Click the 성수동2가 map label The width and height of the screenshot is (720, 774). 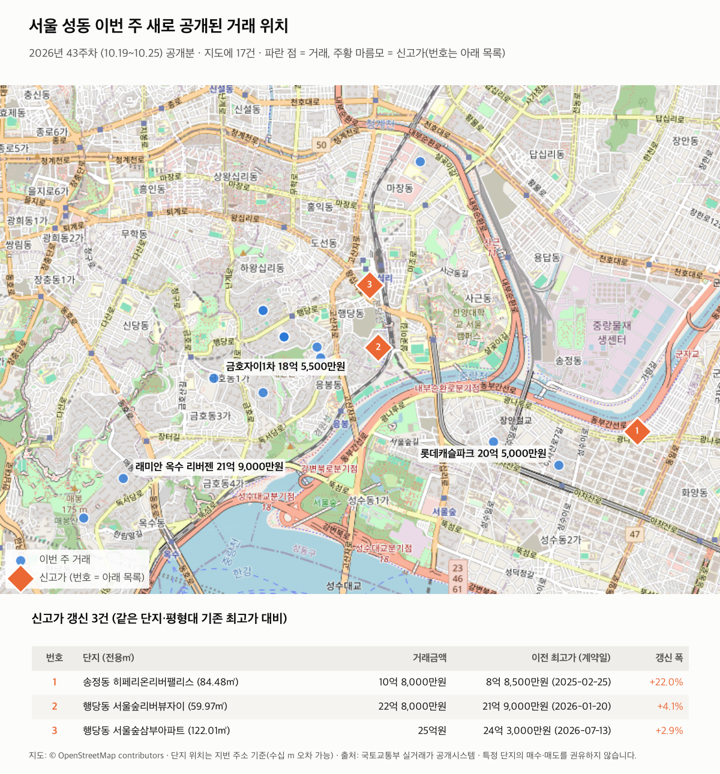[560, 539]
